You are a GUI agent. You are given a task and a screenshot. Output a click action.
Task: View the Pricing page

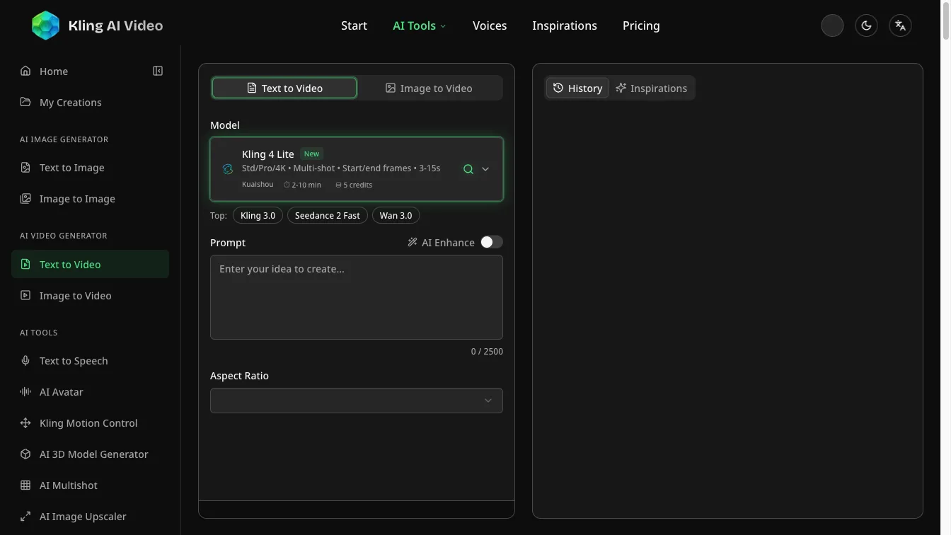(641, 25)
